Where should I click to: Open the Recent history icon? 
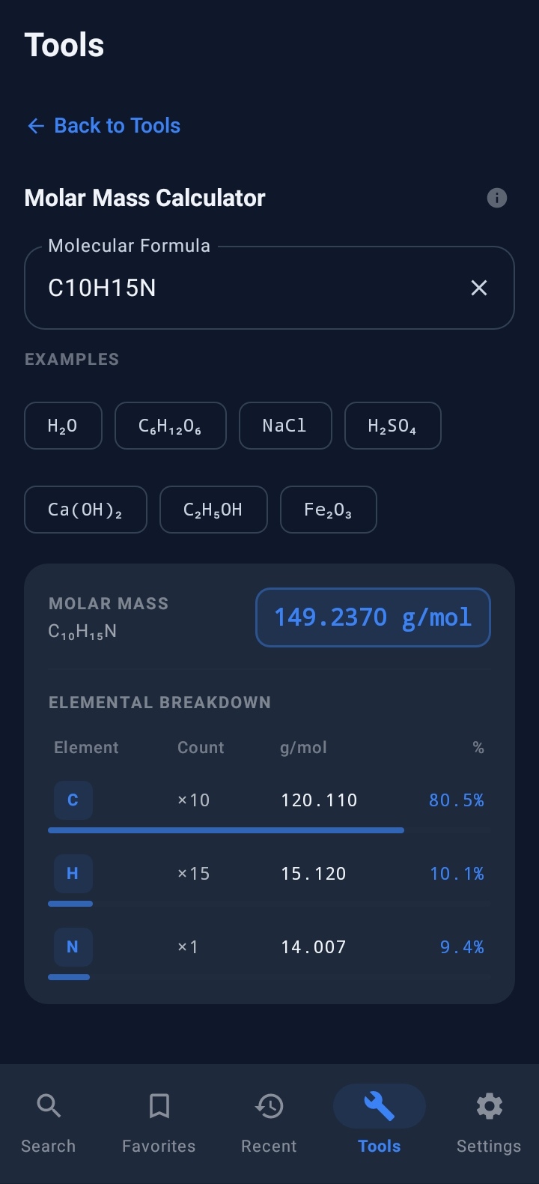[269, 1106]
